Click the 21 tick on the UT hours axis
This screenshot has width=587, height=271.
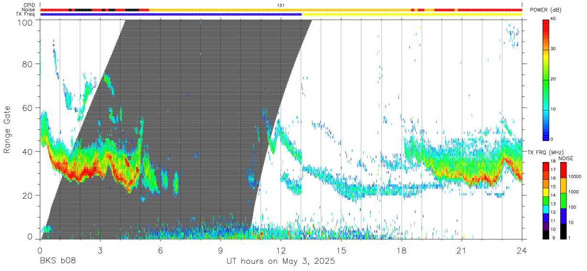tap(462, 250)
